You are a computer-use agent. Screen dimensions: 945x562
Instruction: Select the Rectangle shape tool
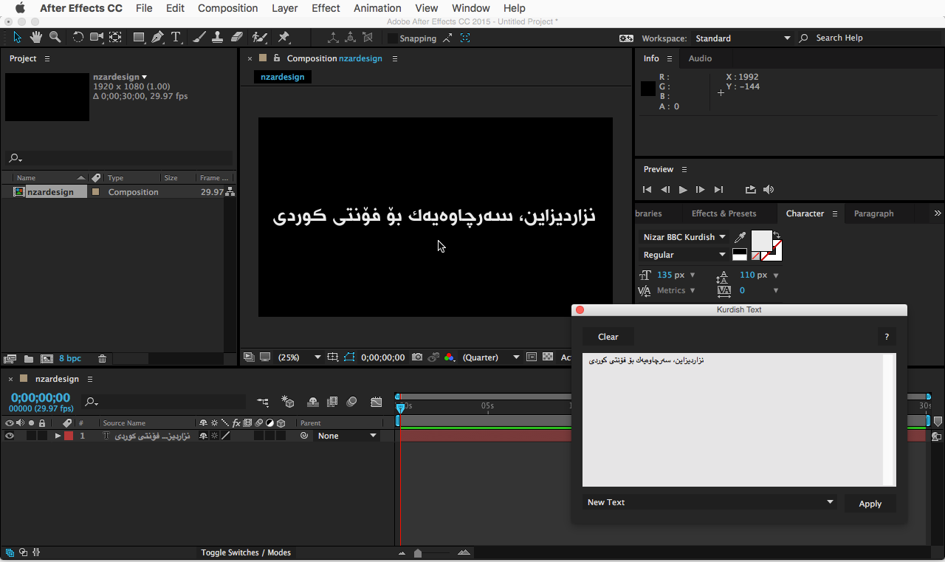coord(139,37)
